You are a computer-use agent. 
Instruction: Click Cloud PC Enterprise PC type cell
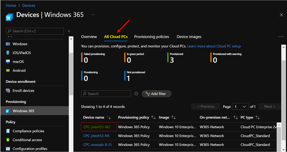tap(258, 127)
